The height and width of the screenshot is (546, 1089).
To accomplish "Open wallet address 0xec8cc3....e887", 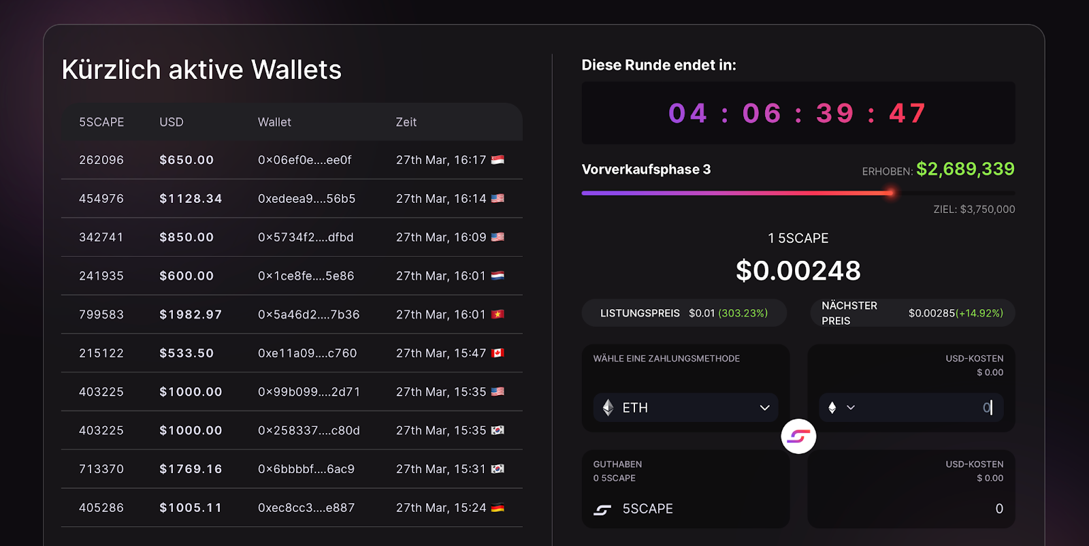I will (x=306, y=508).
